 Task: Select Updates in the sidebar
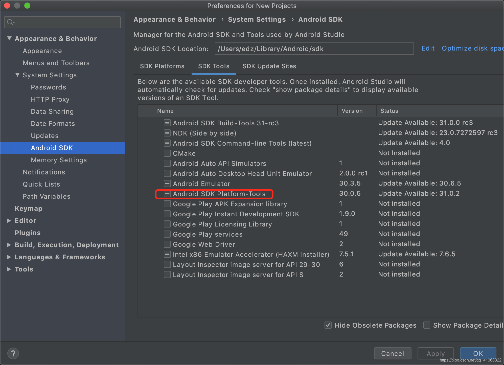tap(45, 136)
